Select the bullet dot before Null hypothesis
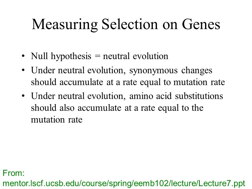Screen dimensions: 252x189 [x=23, y=56]
